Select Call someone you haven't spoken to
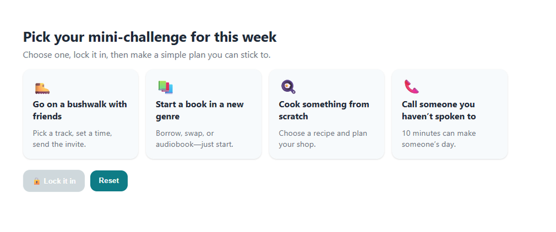Viewport: 556px width, 232px height. (x=449, y=114)
